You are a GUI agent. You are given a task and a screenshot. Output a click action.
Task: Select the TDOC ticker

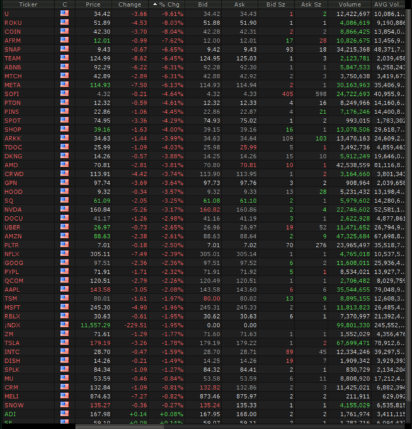(x=13, y=148)
